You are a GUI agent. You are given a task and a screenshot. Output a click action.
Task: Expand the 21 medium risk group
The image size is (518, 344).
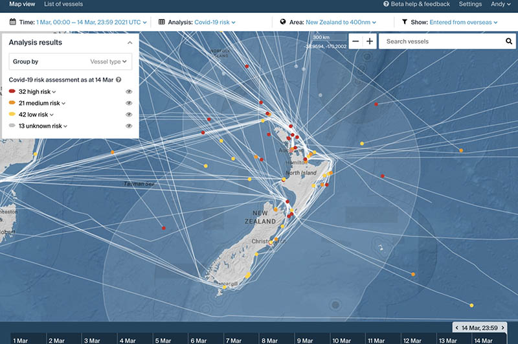[42, 103]
